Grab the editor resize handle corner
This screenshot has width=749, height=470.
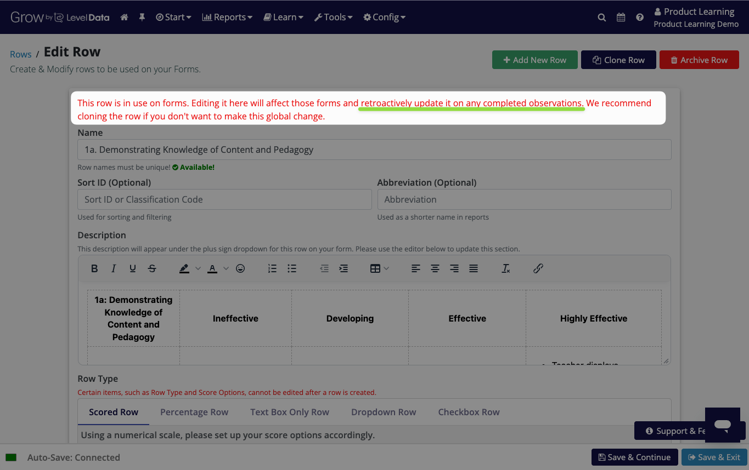[x=666, y=361]
